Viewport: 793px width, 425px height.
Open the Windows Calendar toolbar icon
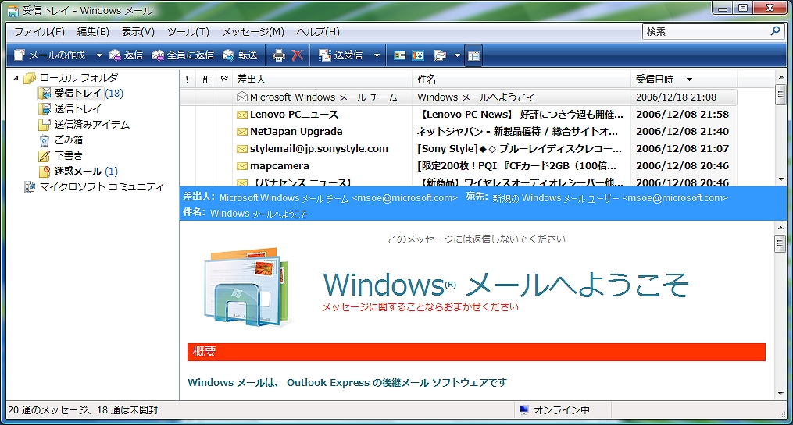419,55
